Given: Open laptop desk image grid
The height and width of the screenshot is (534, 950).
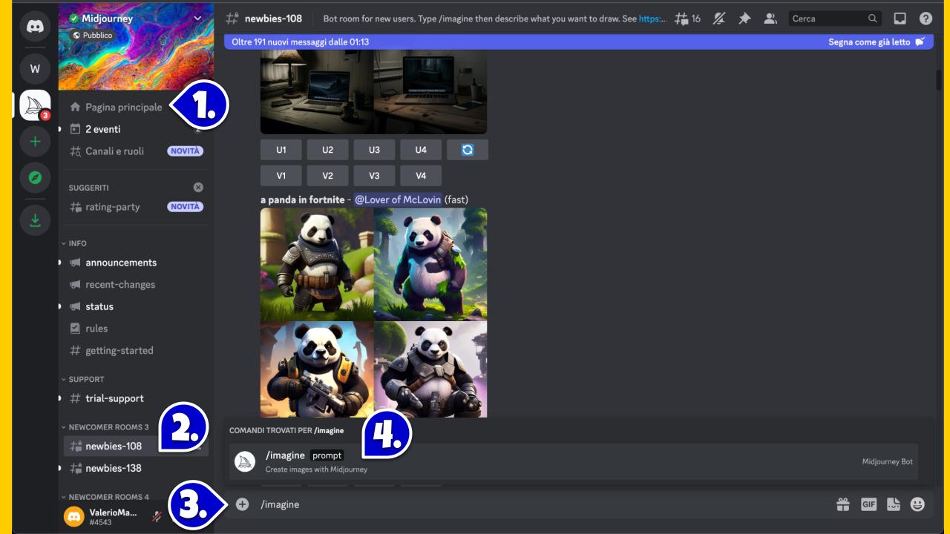Looking at the screenshot, I should click(373, 92).
